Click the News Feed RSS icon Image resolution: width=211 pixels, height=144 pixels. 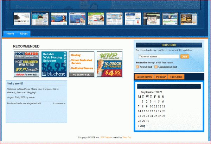click(x=137, y=67)
